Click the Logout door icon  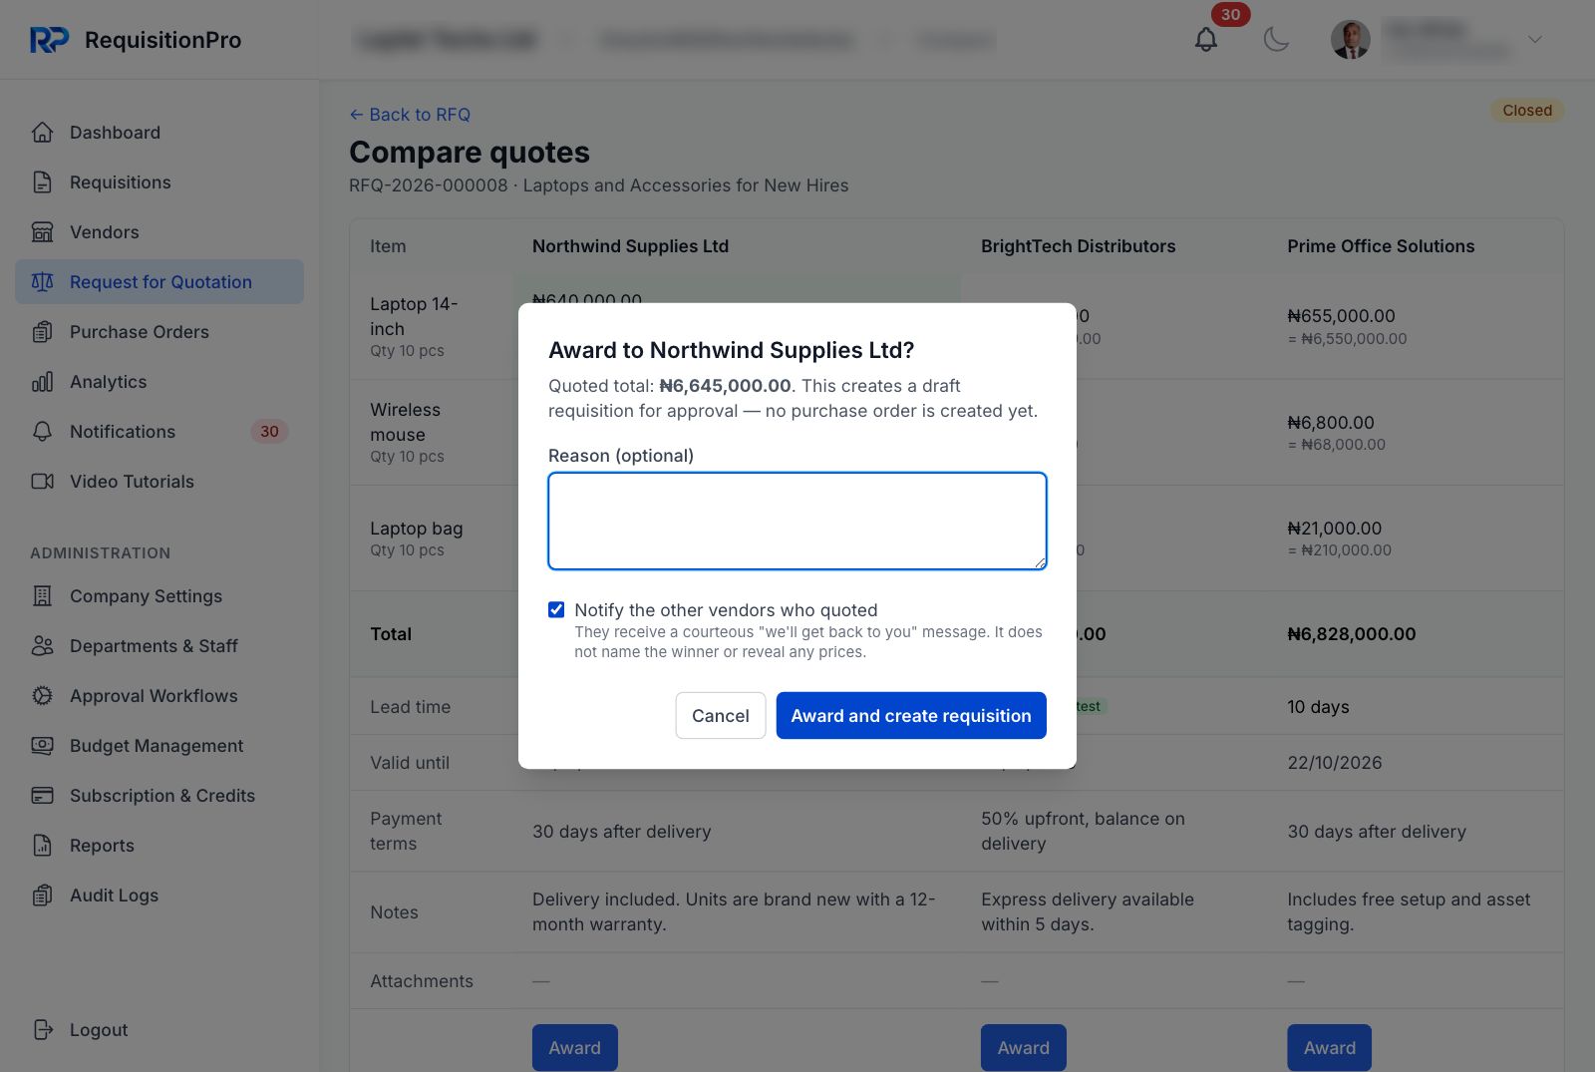pyautogui.click(x=42, y=1030)
